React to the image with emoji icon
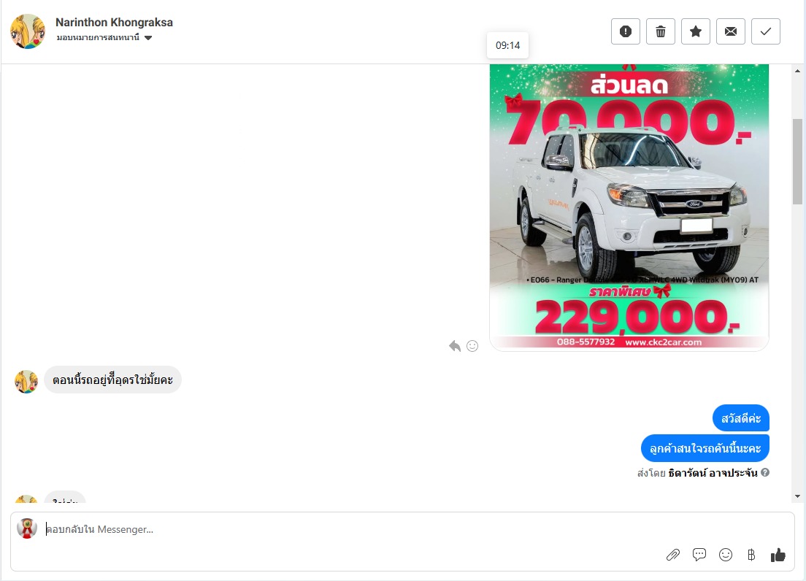The height and width of the screenshot is (581, 806). [x=472, y=346]
